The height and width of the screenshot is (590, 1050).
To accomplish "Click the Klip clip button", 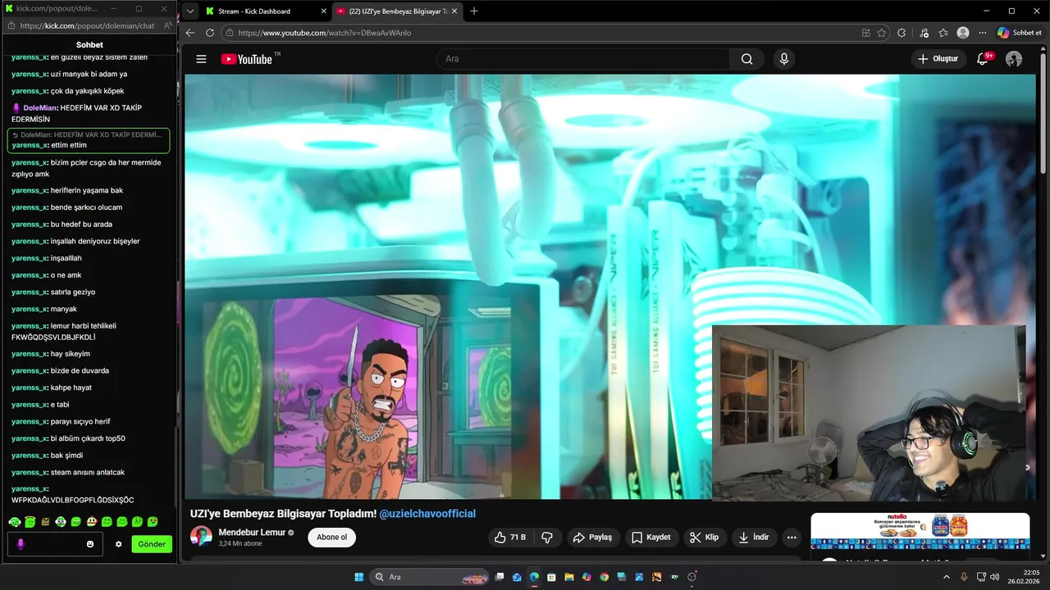I will [x=704, y=538].
